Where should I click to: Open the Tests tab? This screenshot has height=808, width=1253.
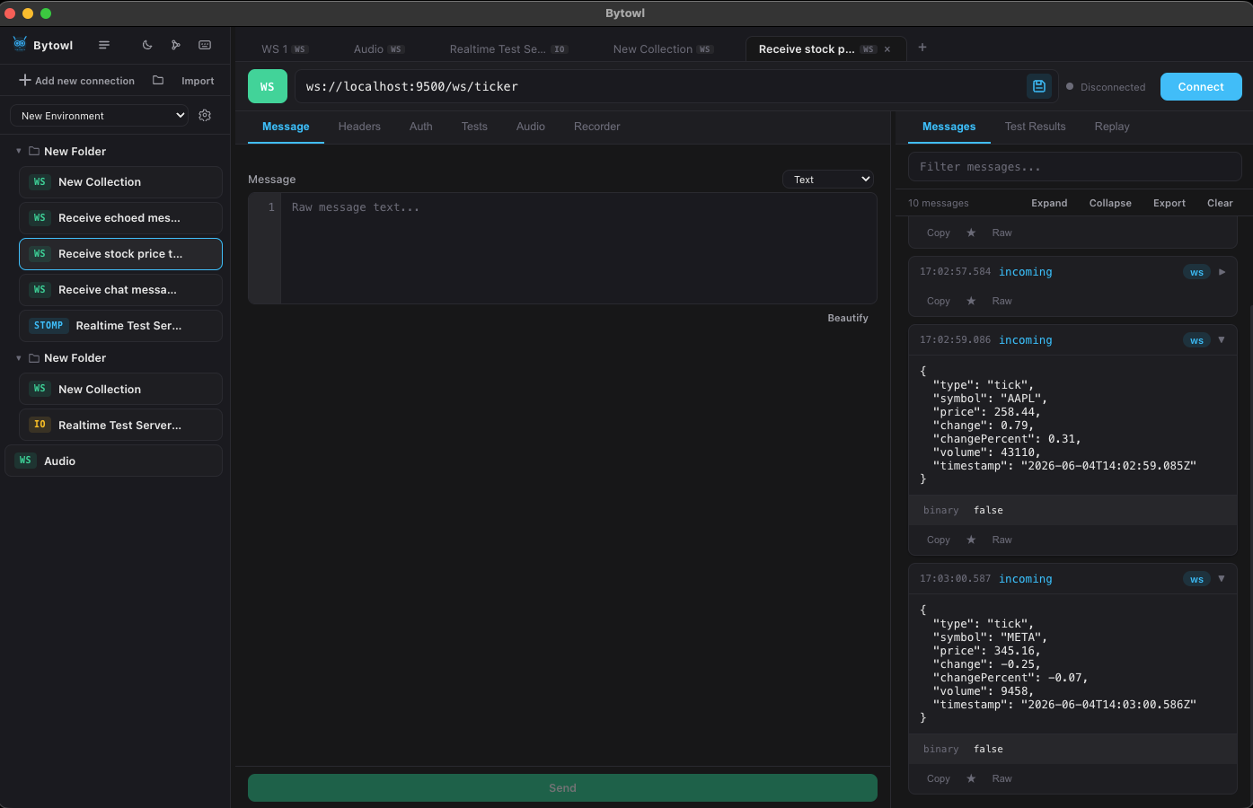474,127
